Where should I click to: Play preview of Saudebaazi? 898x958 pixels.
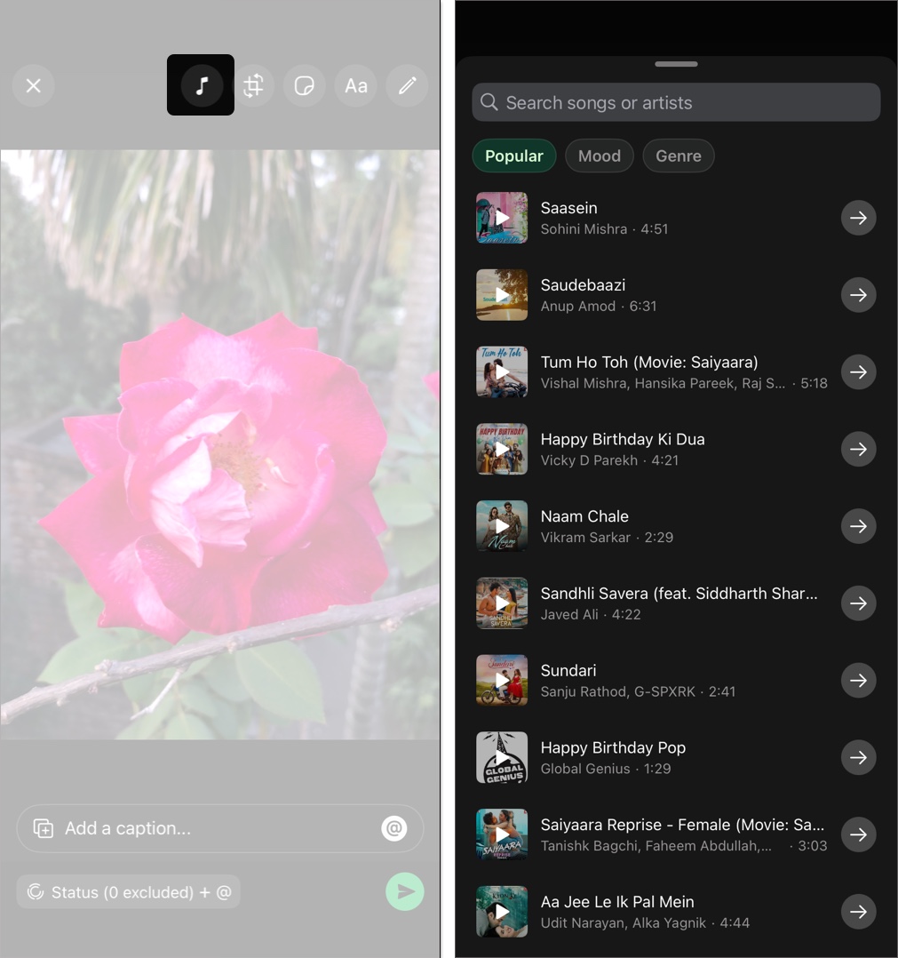click(x=501, y=294)
